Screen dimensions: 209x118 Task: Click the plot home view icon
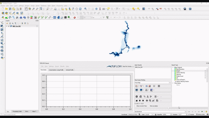click(136, 100)
